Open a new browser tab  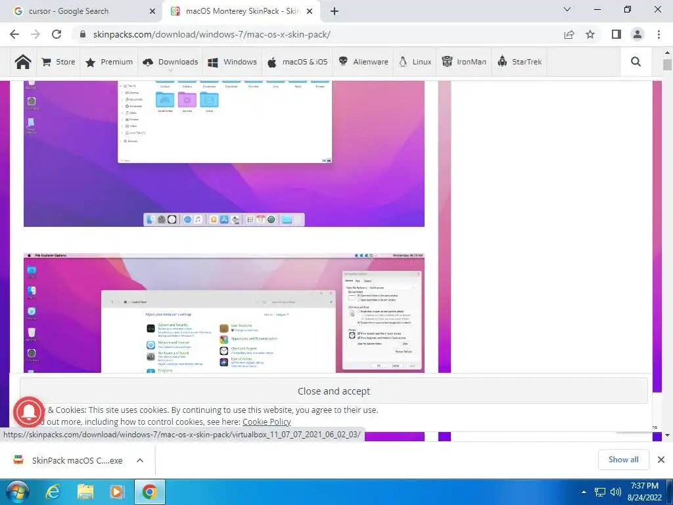point(335,11)
